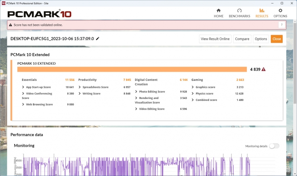
Task: Expand Combined score details
Action: pos(193,100)
